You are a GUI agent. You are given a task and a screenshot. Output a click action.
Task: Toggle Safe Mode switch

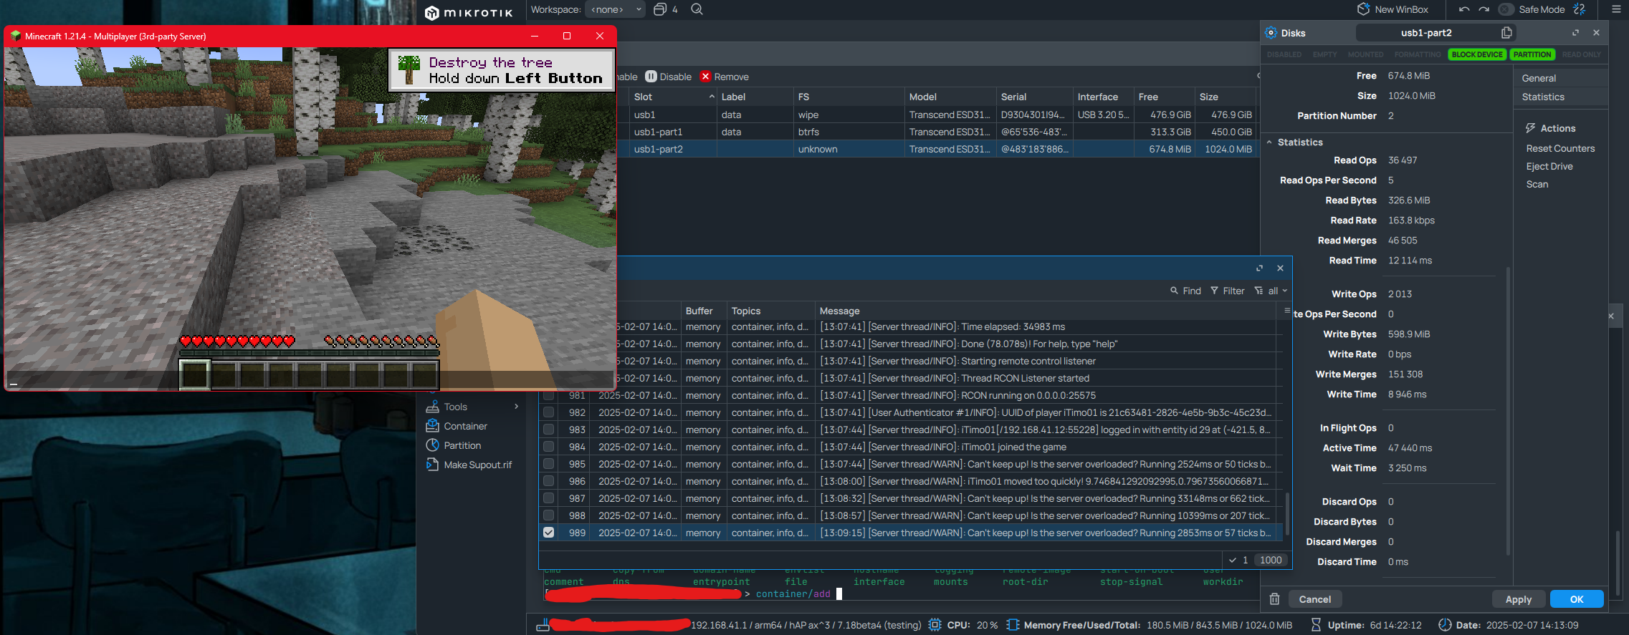[1506, 9]
